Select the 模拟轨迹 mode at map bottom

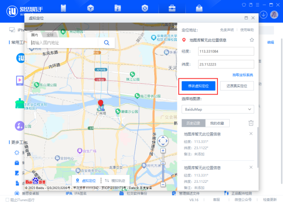tap(115, 180)
